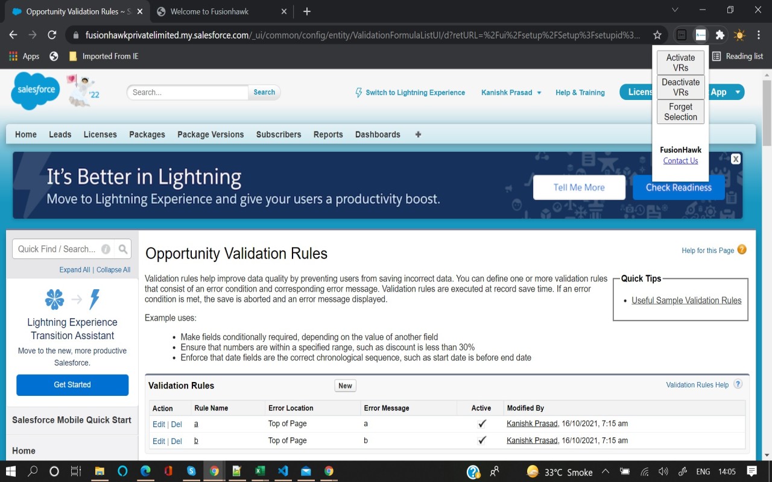772x482 pixels.
Task: Open the Subscribers tab
Action: pos(279,134)
